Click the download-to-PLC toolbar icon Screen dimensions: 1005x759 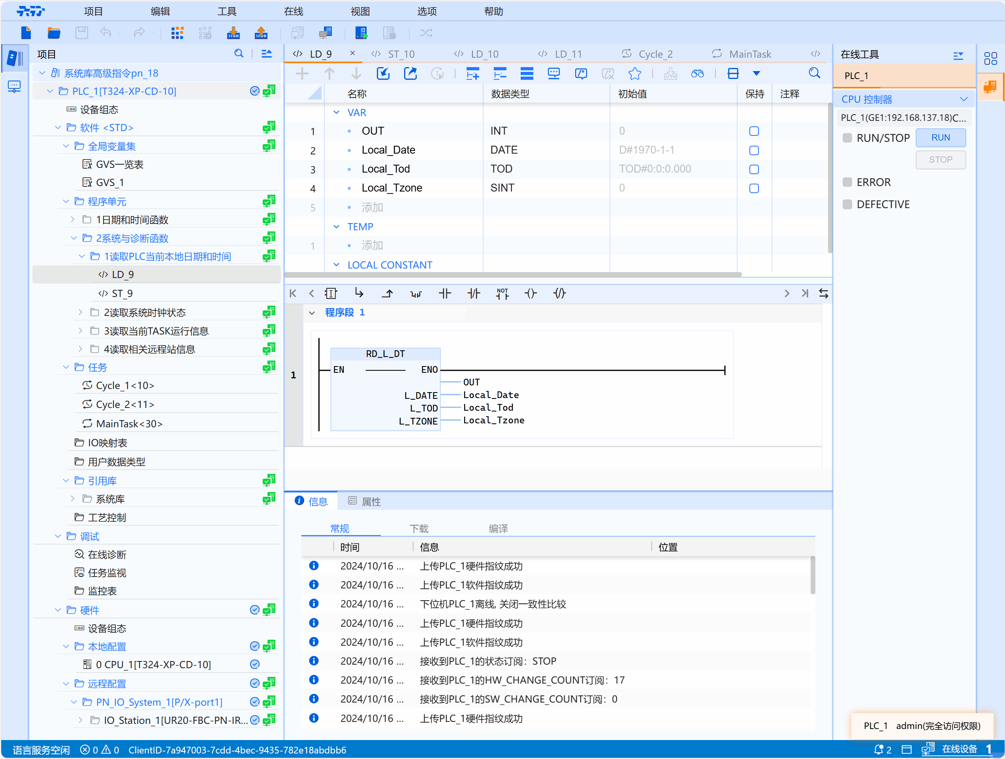[x=233, y=33]
